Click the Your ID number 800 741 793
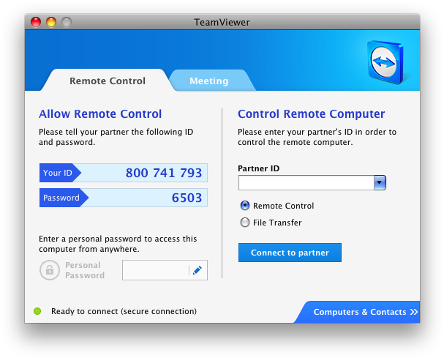Screen dimensions: 444x358 pyautogui.click(x=163, y=173)
